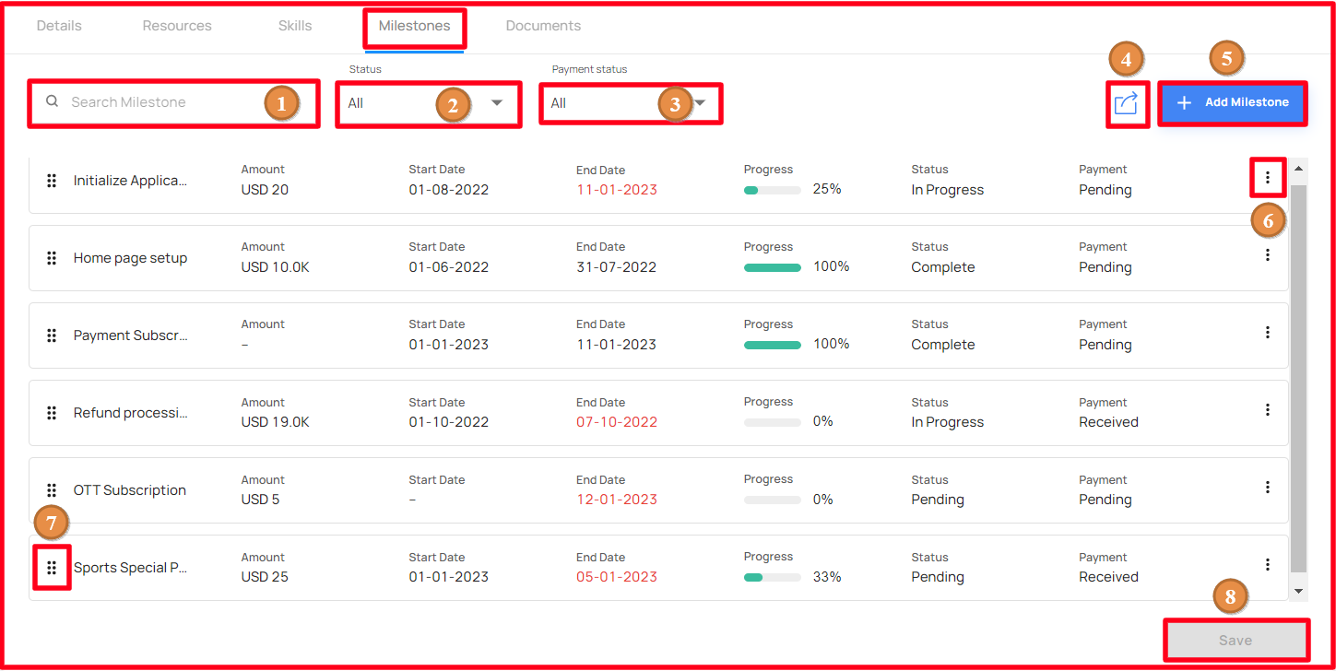Open three-dot menu for Initialize Application milestone
Image resolution: width=1336 pixels, height=671 pixels.
tap(1268, 177)
